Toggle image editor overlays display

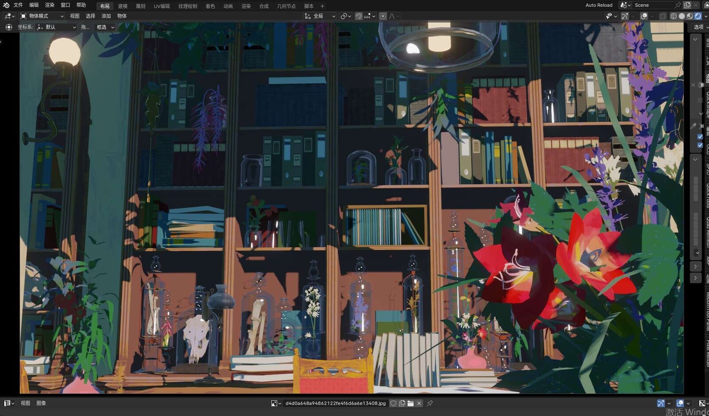(x=680, y=403)
